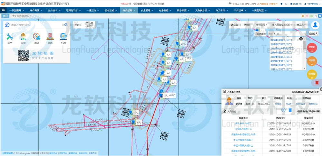Open the 机电 equipment icon
Screen dimensions: 322x156
63,36
